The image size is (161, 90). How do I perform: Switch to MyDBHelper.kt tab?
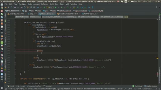click(89, 14)
